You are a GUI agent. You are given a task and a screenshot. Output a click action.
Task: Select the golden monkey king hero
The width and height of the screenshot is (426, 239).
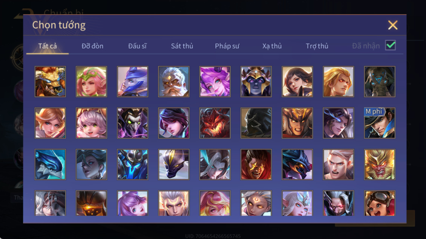pos(380,164)
